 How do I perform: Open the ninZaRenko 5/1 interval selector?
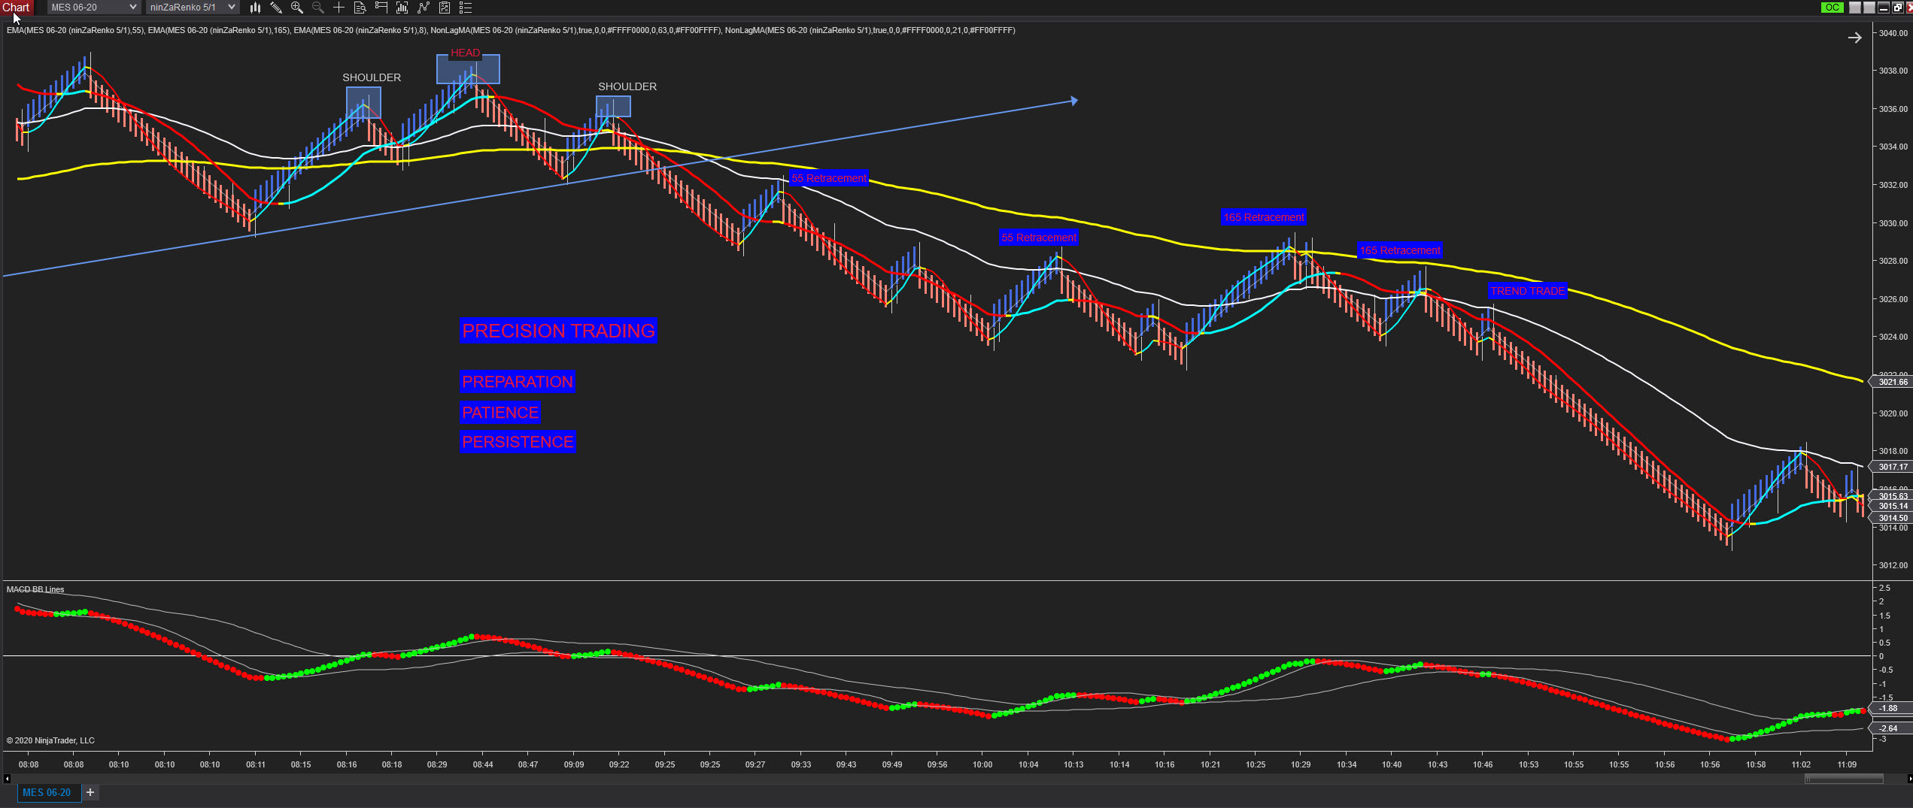click(193, 8)
